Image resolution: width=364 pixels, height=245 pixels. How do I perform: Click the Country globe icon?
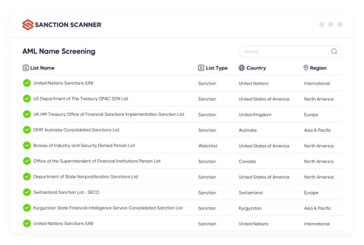(x=242, y=68)
